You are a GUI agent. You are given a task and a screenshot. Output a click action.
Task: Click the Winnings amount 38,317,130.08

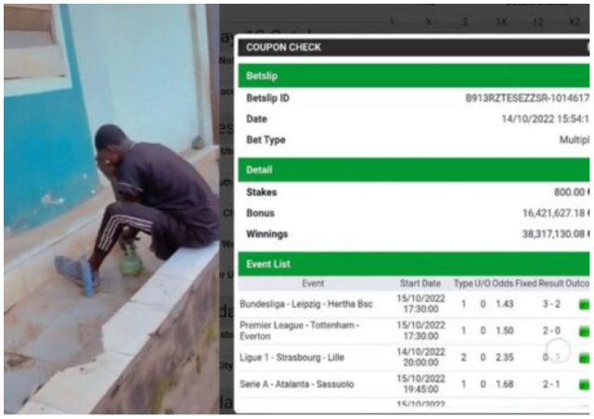coord(555,234)
